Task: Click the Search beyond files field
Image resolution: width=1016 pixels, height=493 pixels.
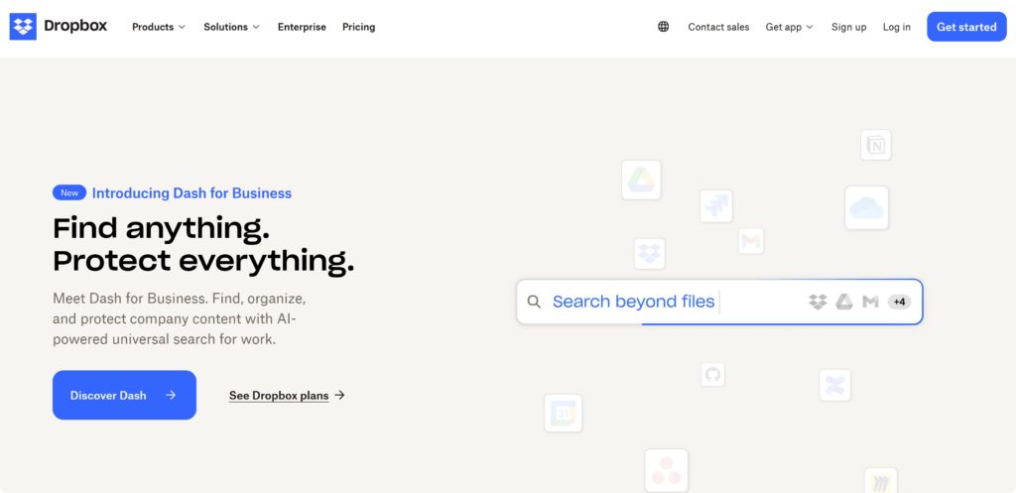Action: (720, 302)
